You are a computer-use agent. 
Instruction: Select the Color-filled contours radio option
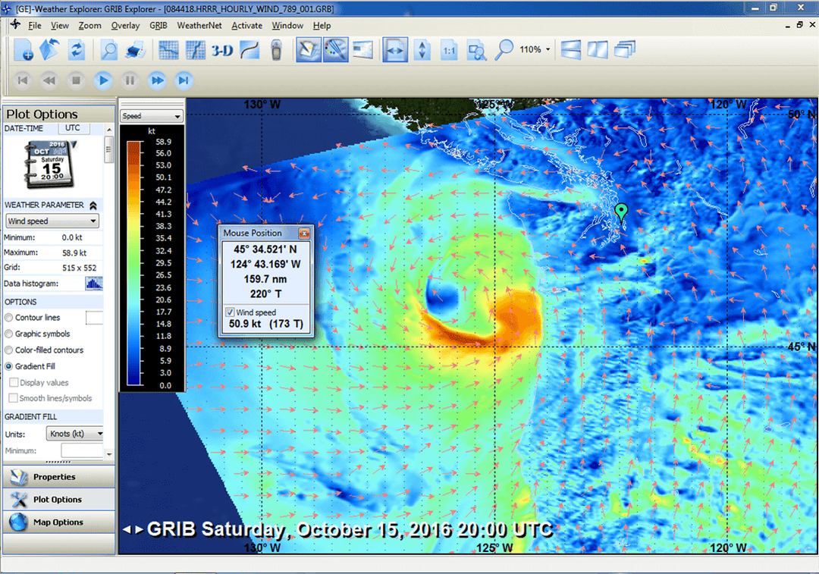tap(9, 350)
